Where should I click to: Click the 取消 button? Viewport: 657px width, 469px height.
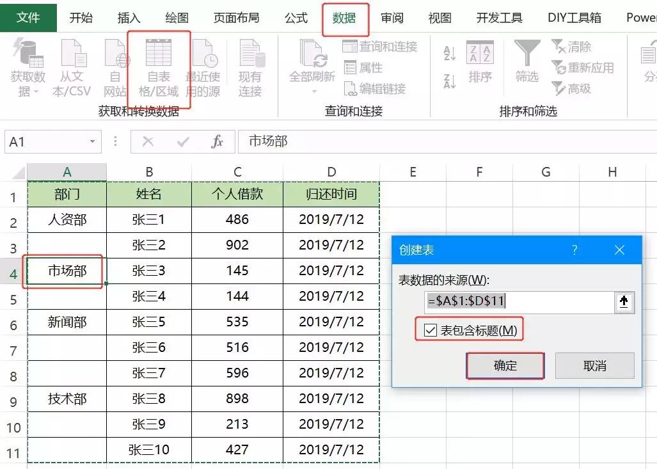(x=594, y=364)
